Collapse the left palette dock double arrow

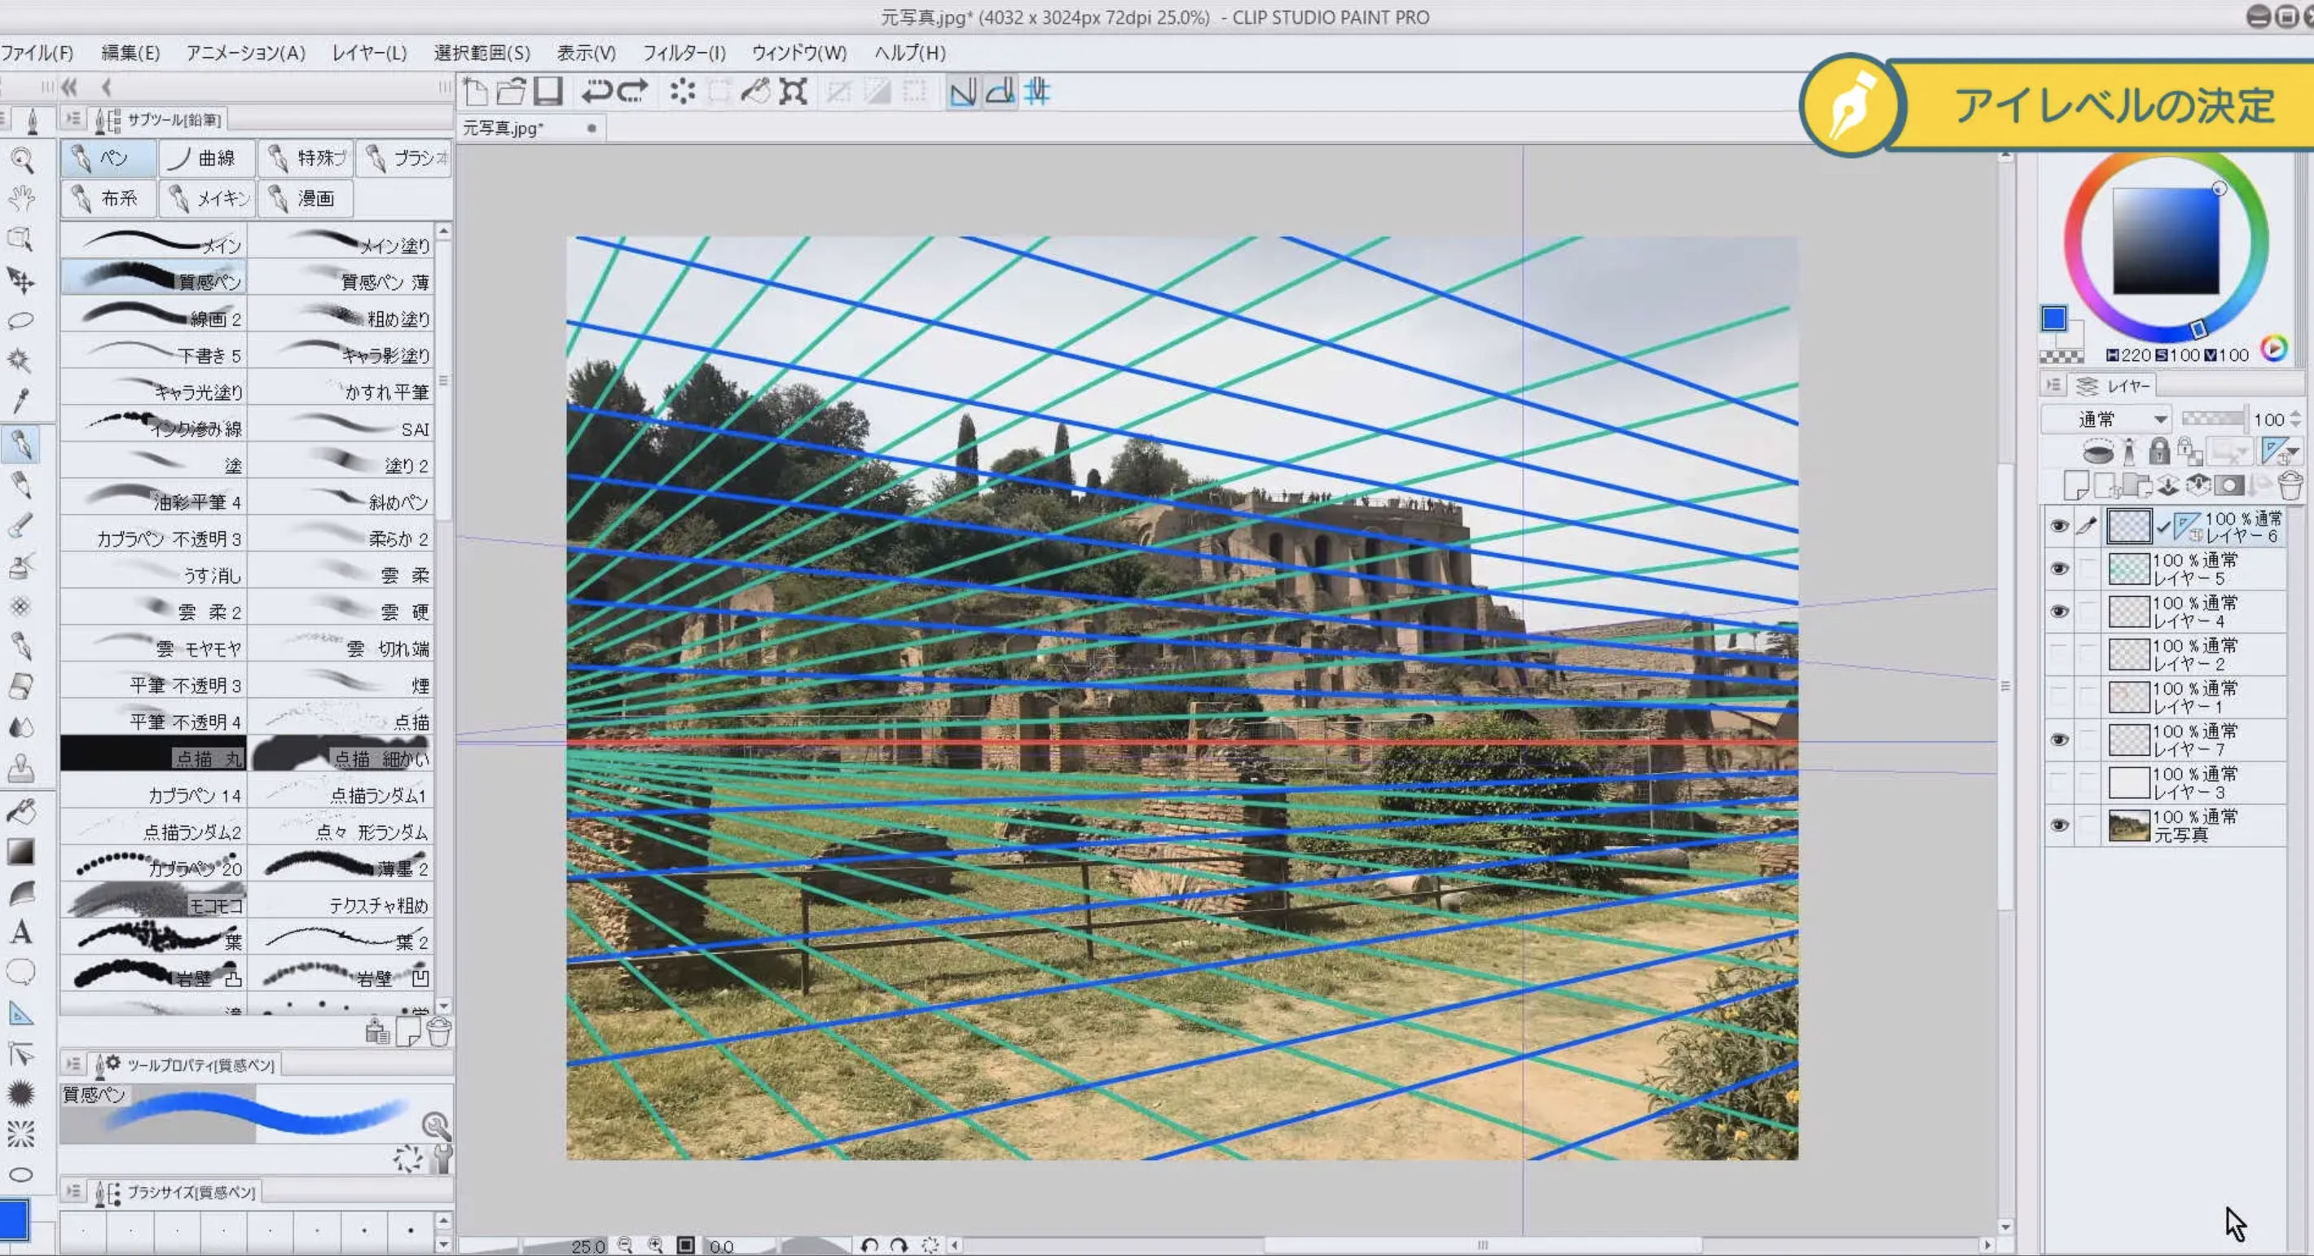69,87
